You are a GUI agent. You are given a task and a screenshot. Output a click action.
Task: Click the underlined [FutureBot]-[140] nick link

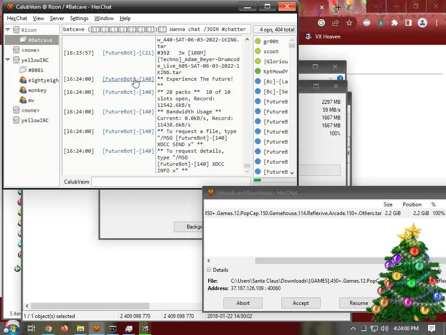pyautogui.click(x=128, y=79)
